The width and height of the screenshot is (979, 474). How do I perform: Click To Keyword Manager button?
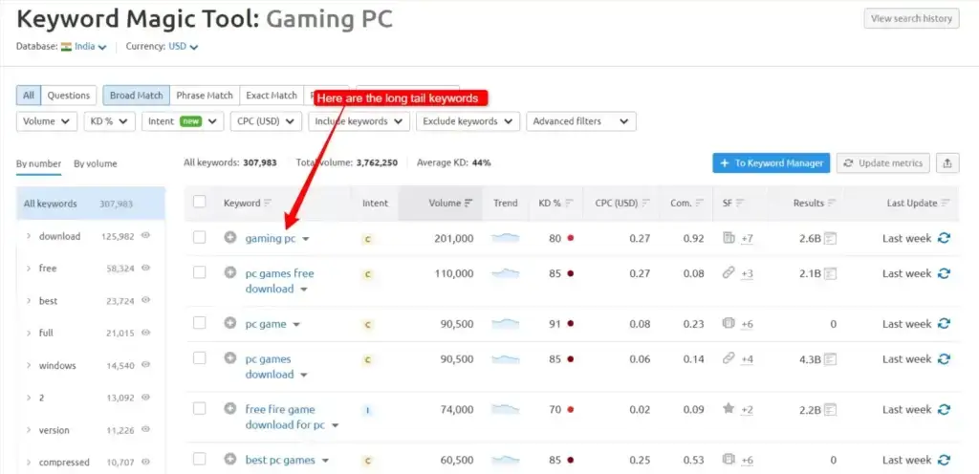point(772,163)
